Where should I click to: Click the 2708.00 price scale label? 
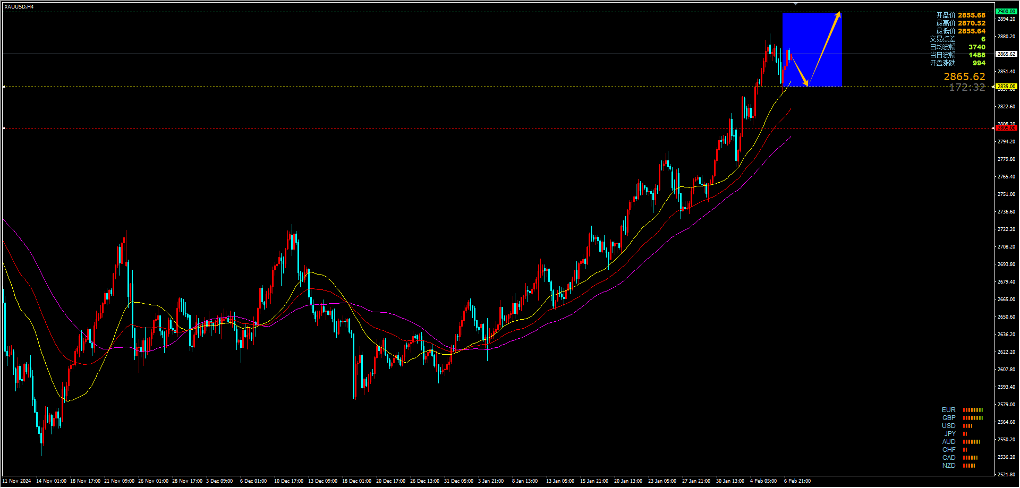1007,247
